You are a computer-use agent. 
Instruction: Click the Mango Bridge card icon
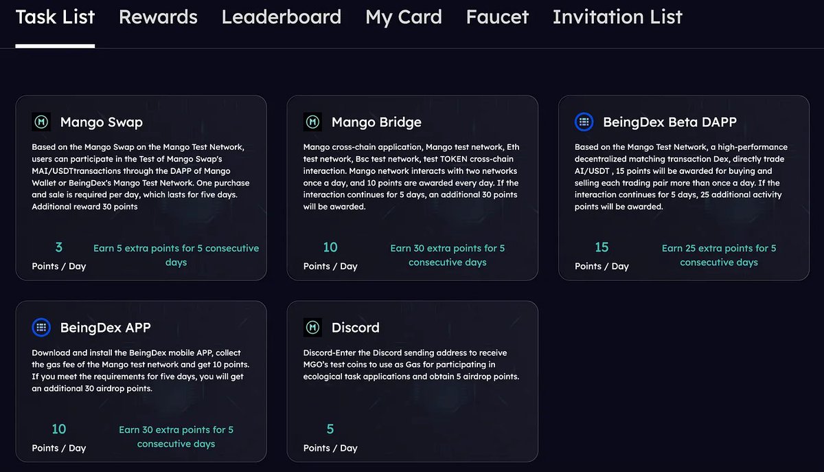coord(312,122)
